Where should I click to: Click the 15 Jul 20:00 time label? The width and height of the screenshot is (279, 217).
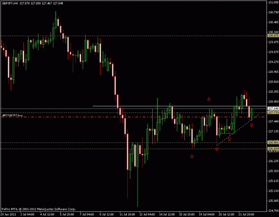(187, 214)
